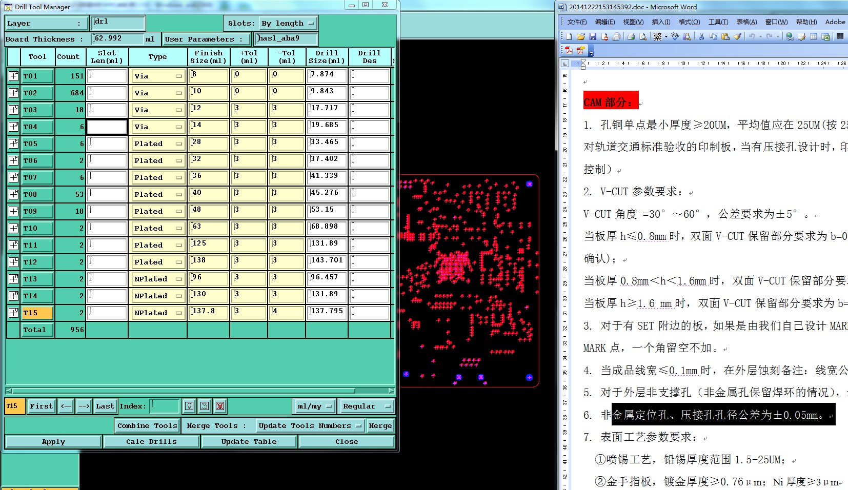Click Print Preview icon in Word toolbar
Image resolution: width=848 pixels, height=490 pixels.
643,36
